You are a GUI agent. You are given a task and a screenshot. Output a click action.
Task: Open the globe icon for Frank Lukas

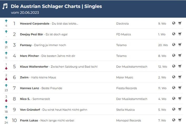174,120
